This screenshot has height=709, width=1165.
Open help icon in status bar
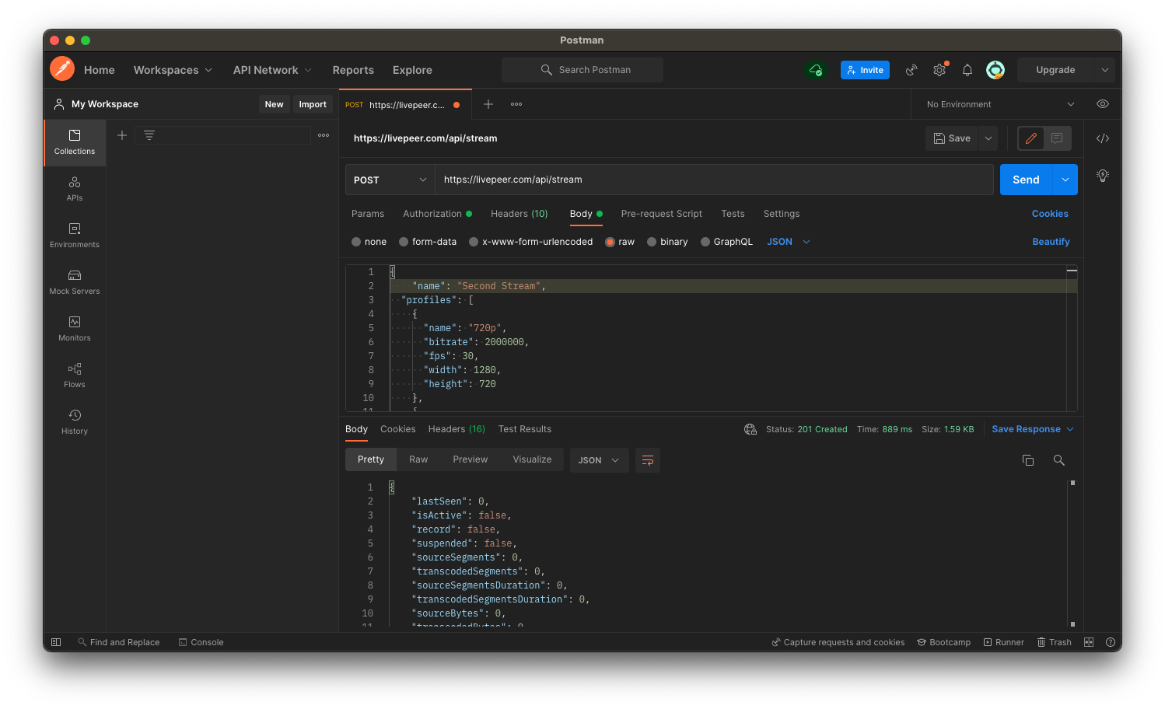pos(1111,642)
